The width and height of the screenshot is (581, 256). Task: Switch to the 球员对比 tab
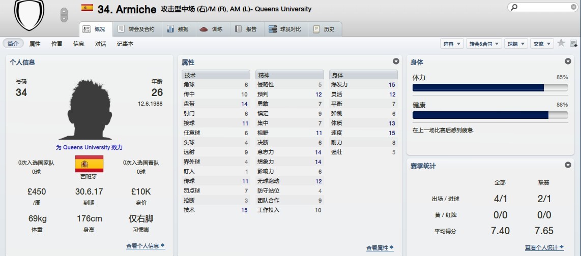pos(286,29)
